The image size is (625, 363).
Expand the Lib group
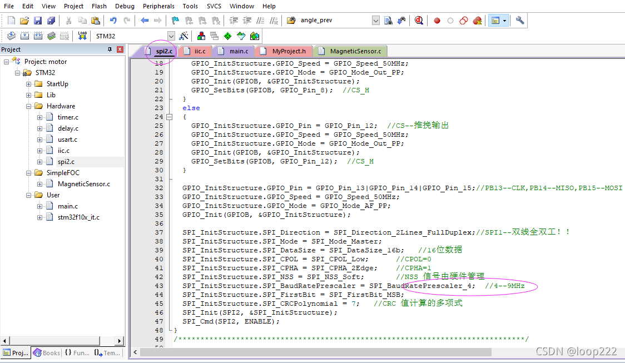tap(29, 95)
